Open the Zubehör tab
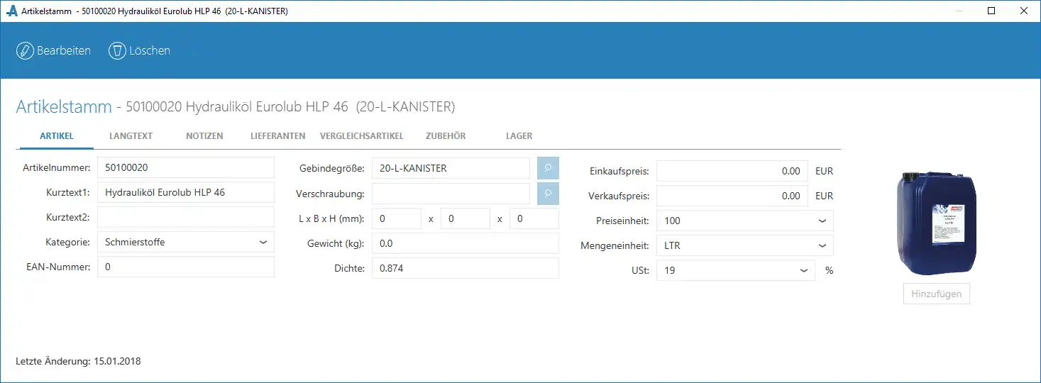 (x=446, y=136)
